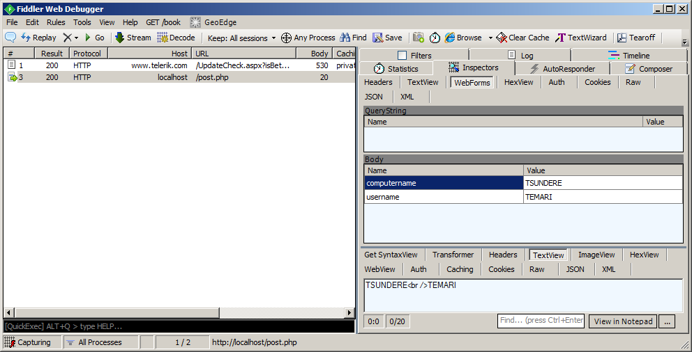Click the timer clock icon in toolbar

coord(435,38)
